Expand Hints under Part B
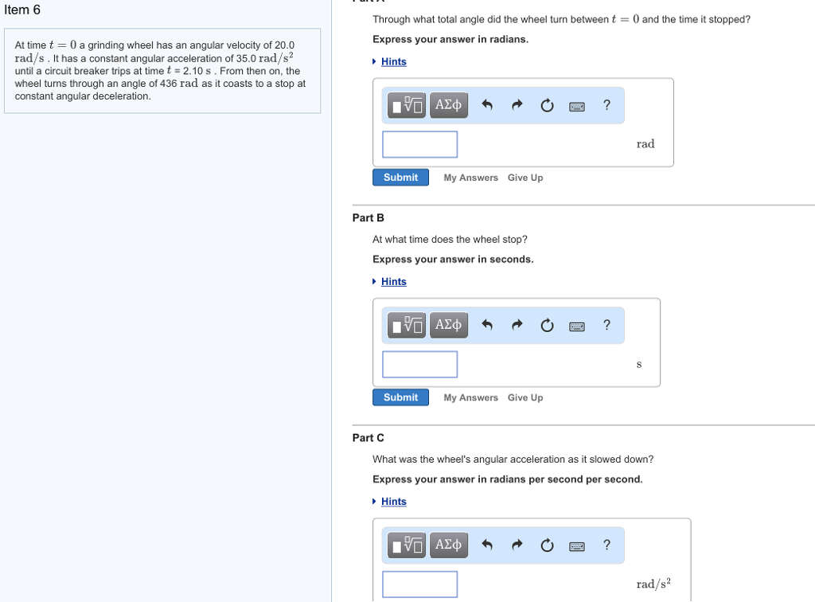The image size is (815, 602). (x=393, y=282)
